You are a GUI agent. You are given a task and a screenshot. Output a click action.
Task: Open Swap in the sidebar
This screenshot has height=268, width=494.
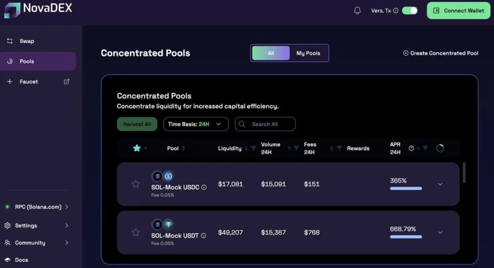27,41
